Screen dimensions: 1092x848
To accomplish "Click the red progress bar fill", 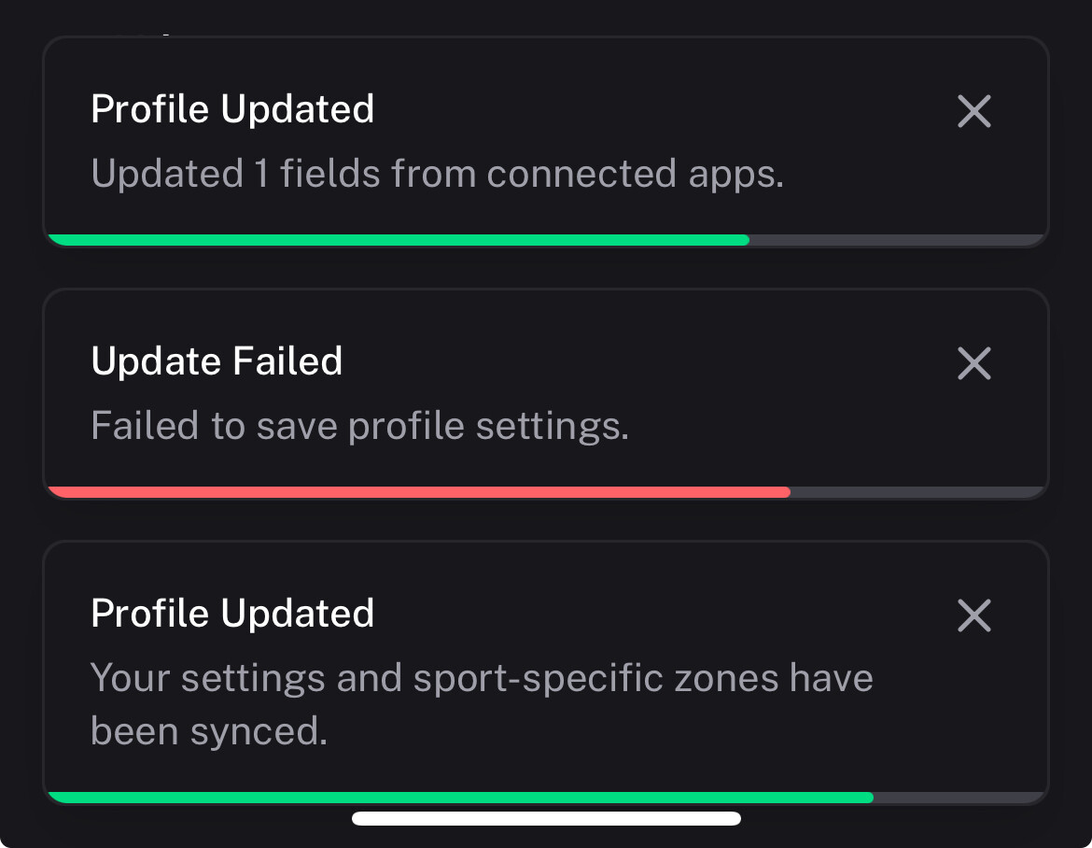I will (418, 492).
